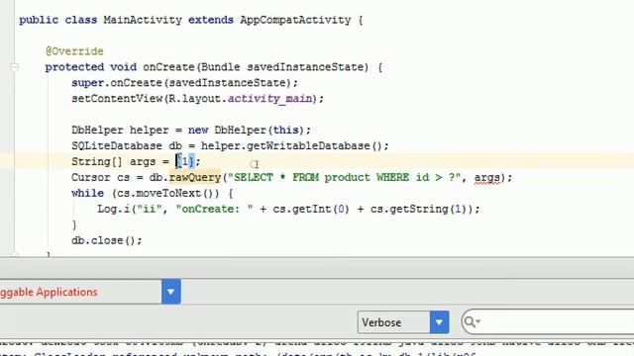This screenshot has height=356, width=634.
Task: Click the Debuggable Applications label text
Action: (49, 292)
